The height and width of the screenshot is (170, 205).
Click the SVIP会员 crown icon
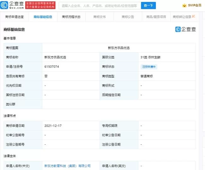184,6
